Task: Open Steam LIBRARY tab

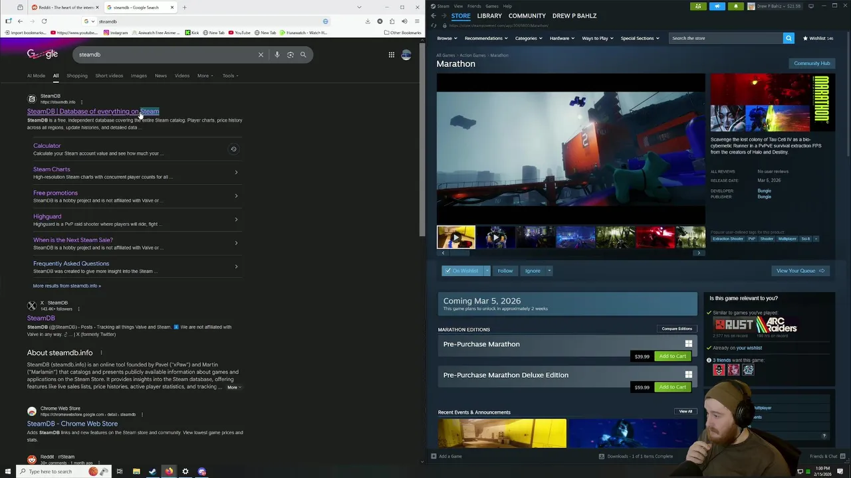Action: pyautogui.click(x=489, y=15)
